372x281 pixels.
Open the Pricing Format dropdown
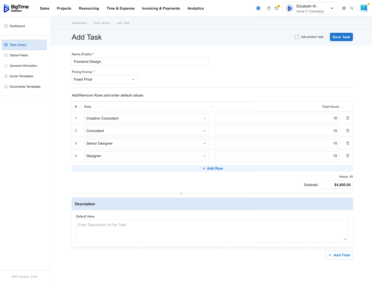(x=104, y=79)
